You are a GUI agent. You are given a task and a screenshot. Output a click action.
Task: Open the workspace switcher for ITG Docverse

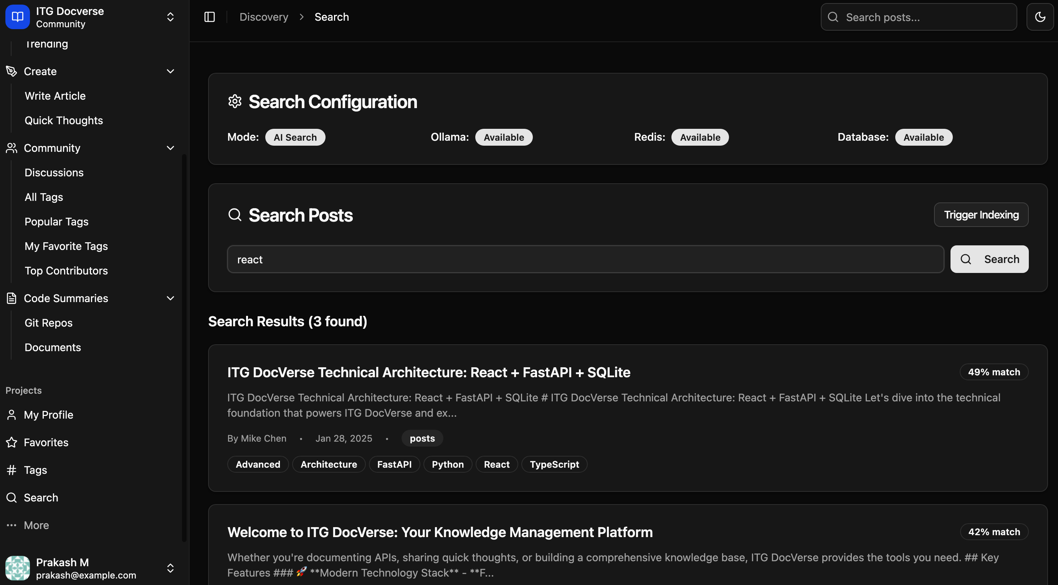(170, 17)
